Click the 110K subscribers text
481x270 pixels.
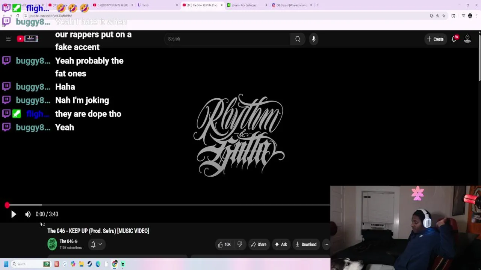click(71, 248)
